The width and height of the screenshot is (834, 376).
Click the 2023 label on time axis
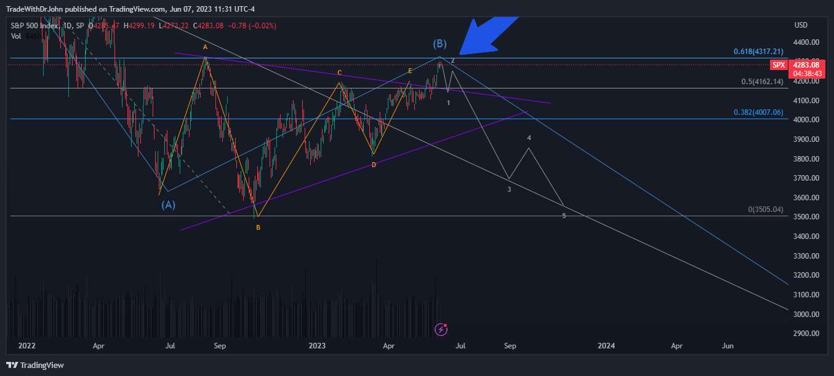(x=317, y=347)
